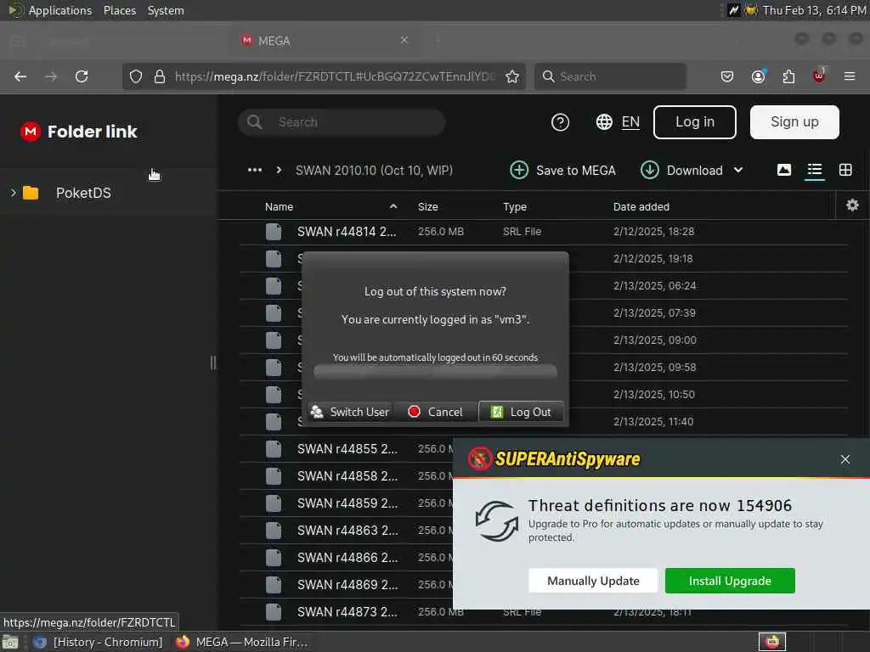Focus the MEGA folder search field
Screen dimensions: 870x652
point(342,122)
